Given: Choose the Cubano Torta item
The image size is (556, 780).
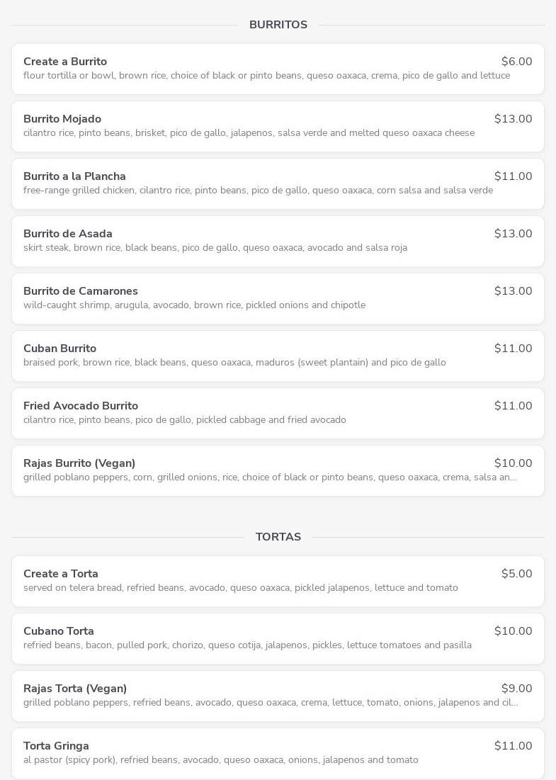Looking at the screenshot, I should [x=59, y=631].
